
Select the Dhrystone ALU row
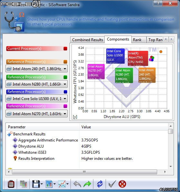coord(87,146)
